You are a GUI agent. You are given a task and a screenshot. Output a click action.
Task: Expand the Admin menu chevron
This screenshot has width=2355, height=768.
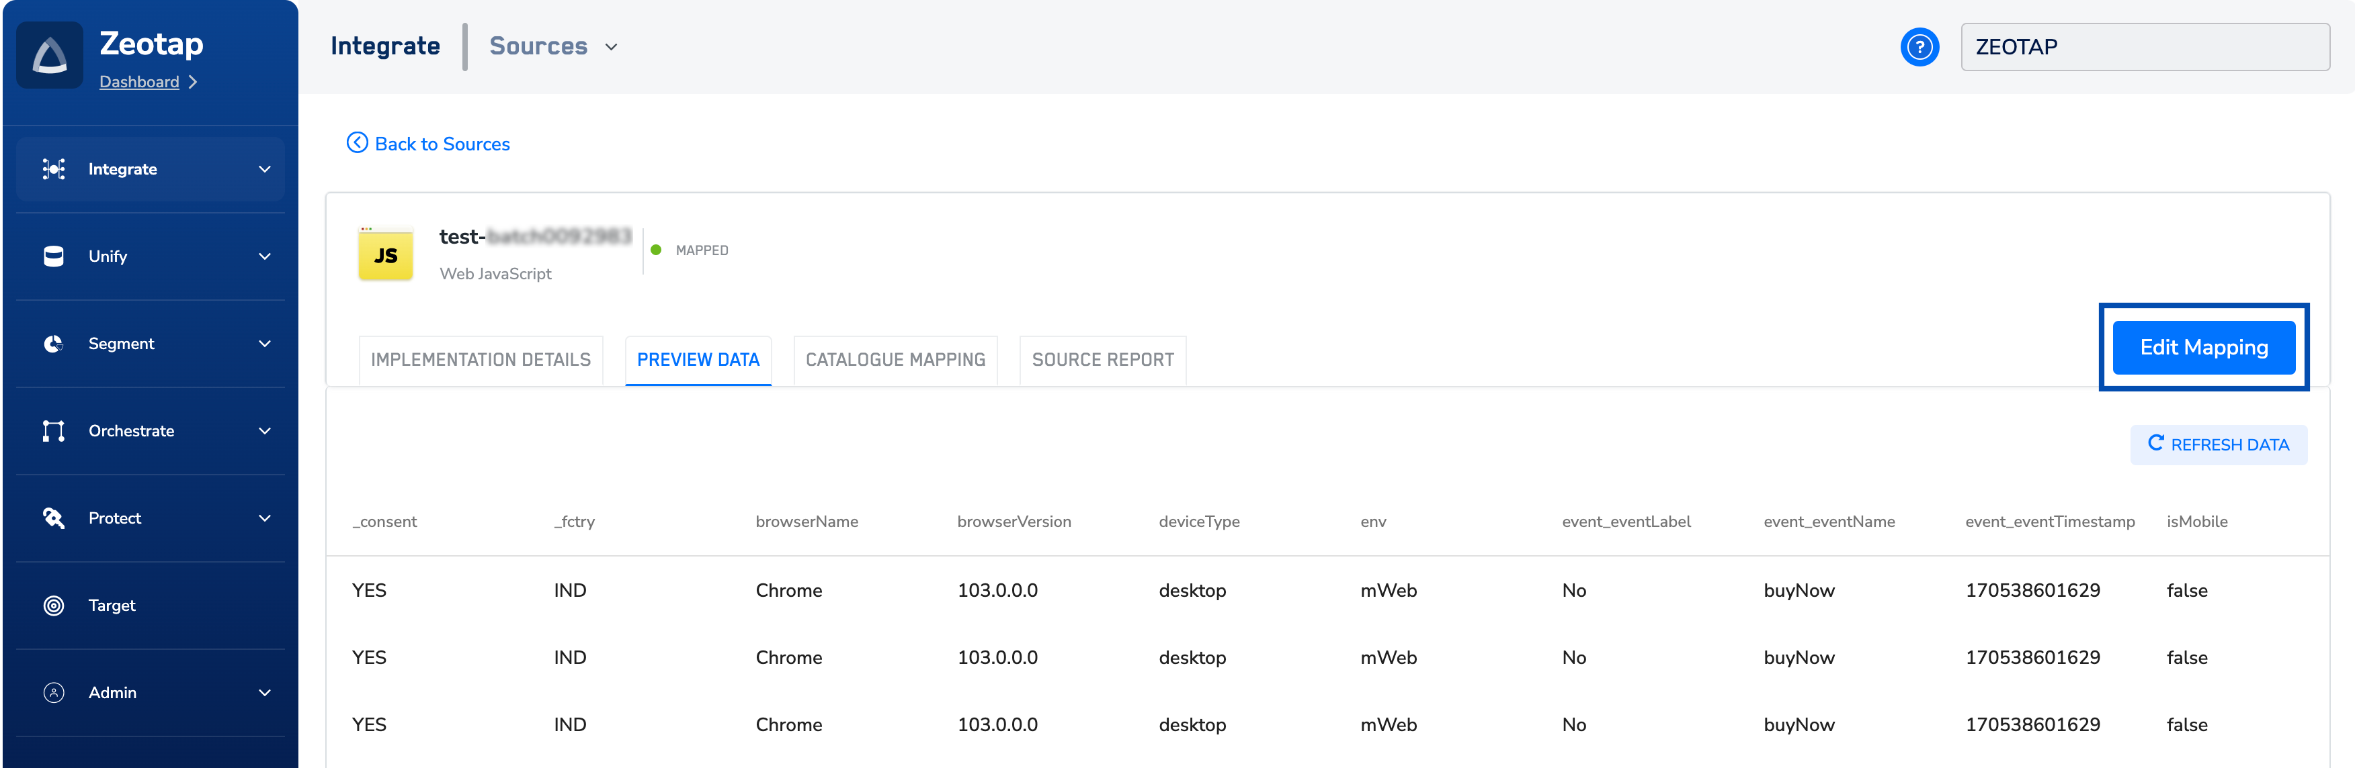coord(264,693)
